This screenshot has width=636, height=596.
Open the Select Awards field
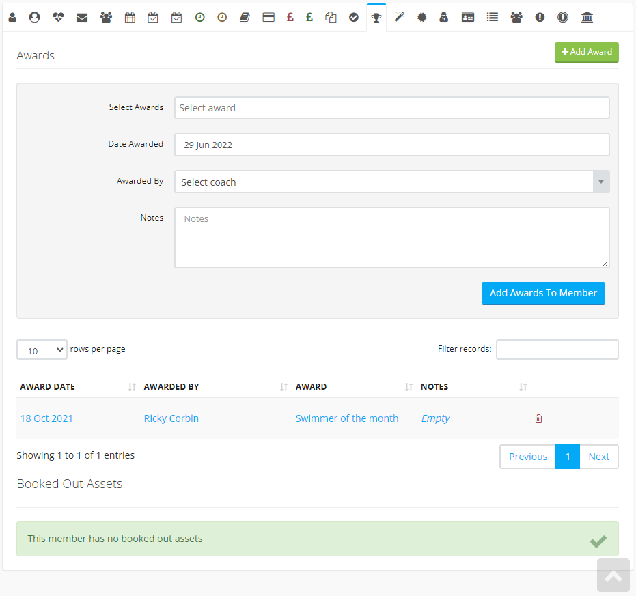tap(391, 108)
